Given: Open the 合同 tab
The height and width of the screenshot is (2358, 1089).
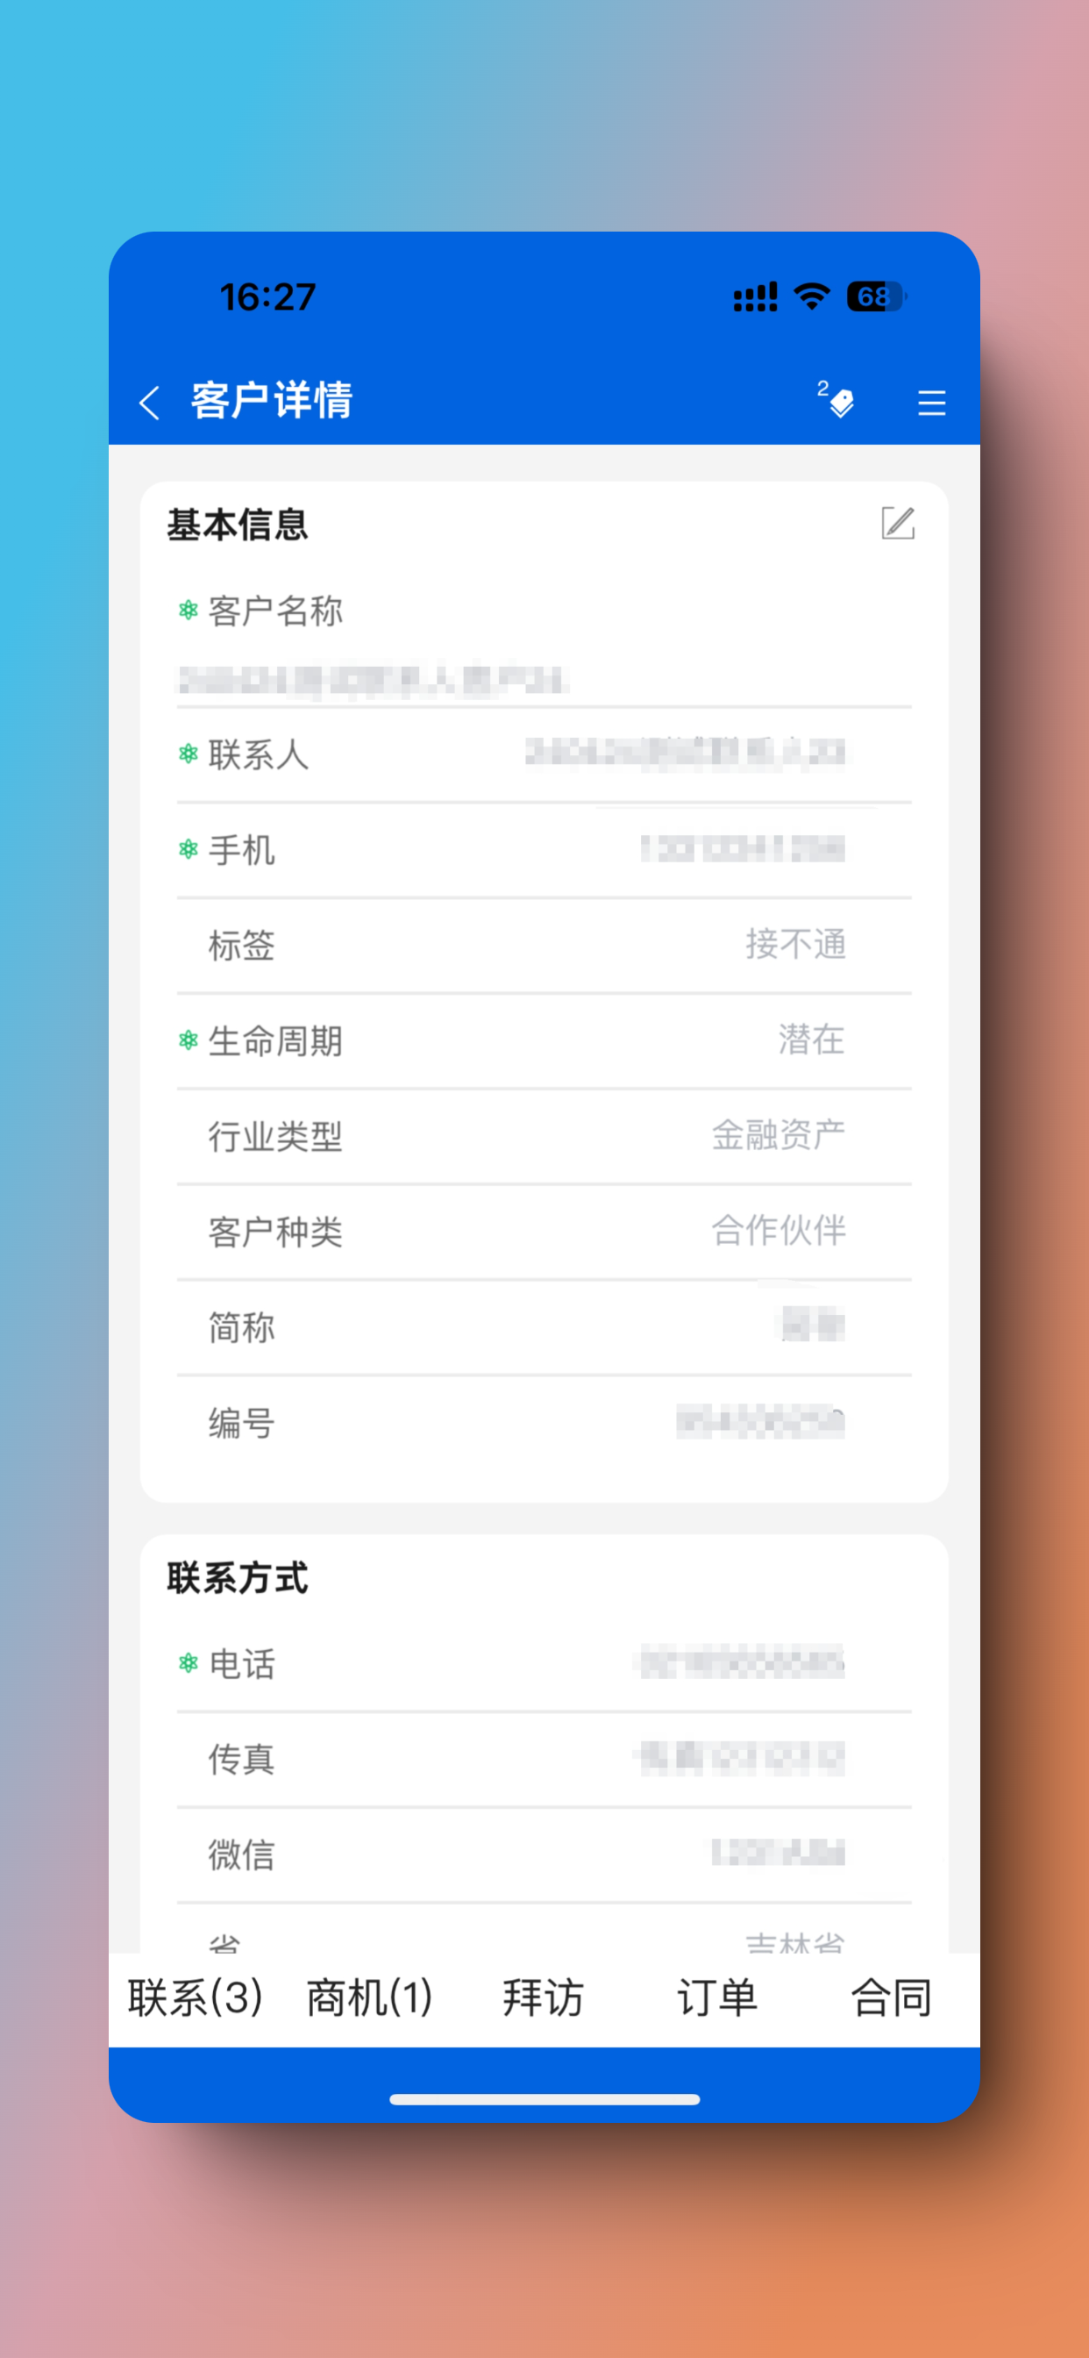Looking at the screenshot, I should [892, 1997].
